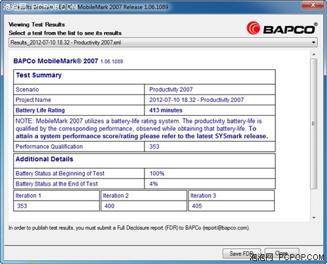Click 'Battery Status at the End of Test' label

(56, 184)
